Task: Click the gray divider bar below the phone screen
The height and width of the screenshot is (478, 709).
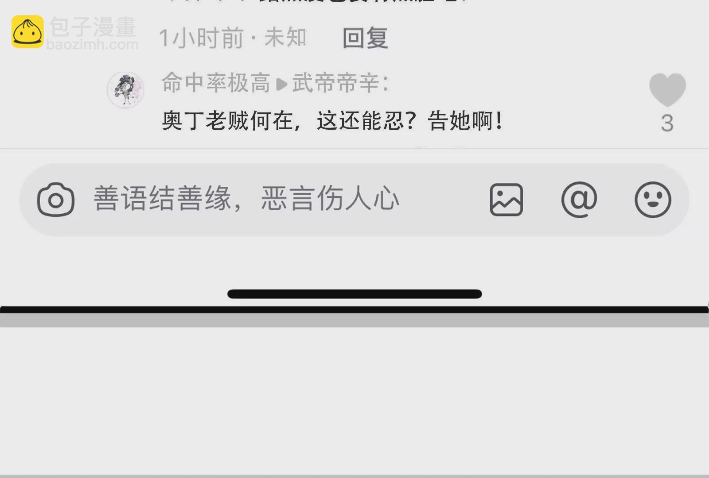Action: pos(354,320)
